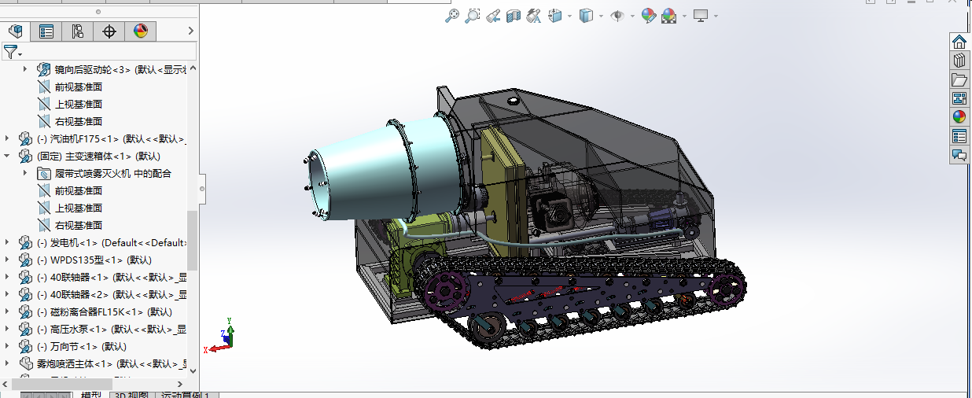
Task: Click the feature tree filter funnel icon
Action: point(10,52)
